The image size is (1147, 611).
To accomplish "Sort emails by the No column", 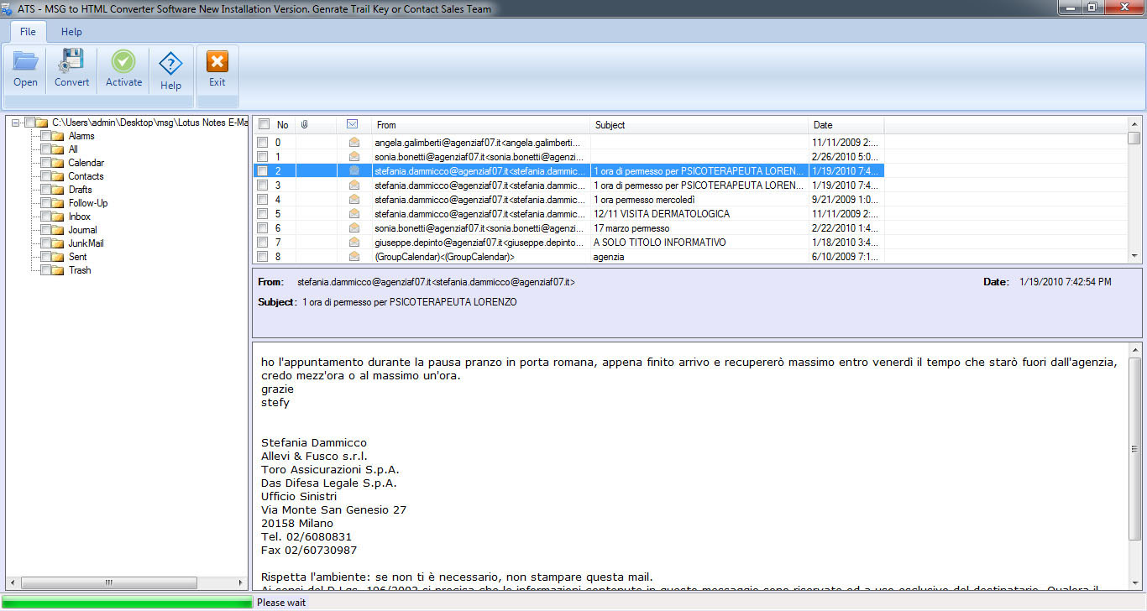I will [283, 125].
